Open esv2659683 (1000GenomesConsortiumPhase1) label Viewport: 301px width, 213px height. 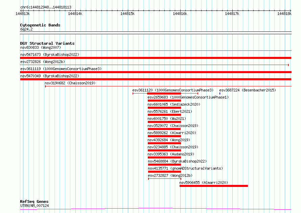click(x=188, y=97)
